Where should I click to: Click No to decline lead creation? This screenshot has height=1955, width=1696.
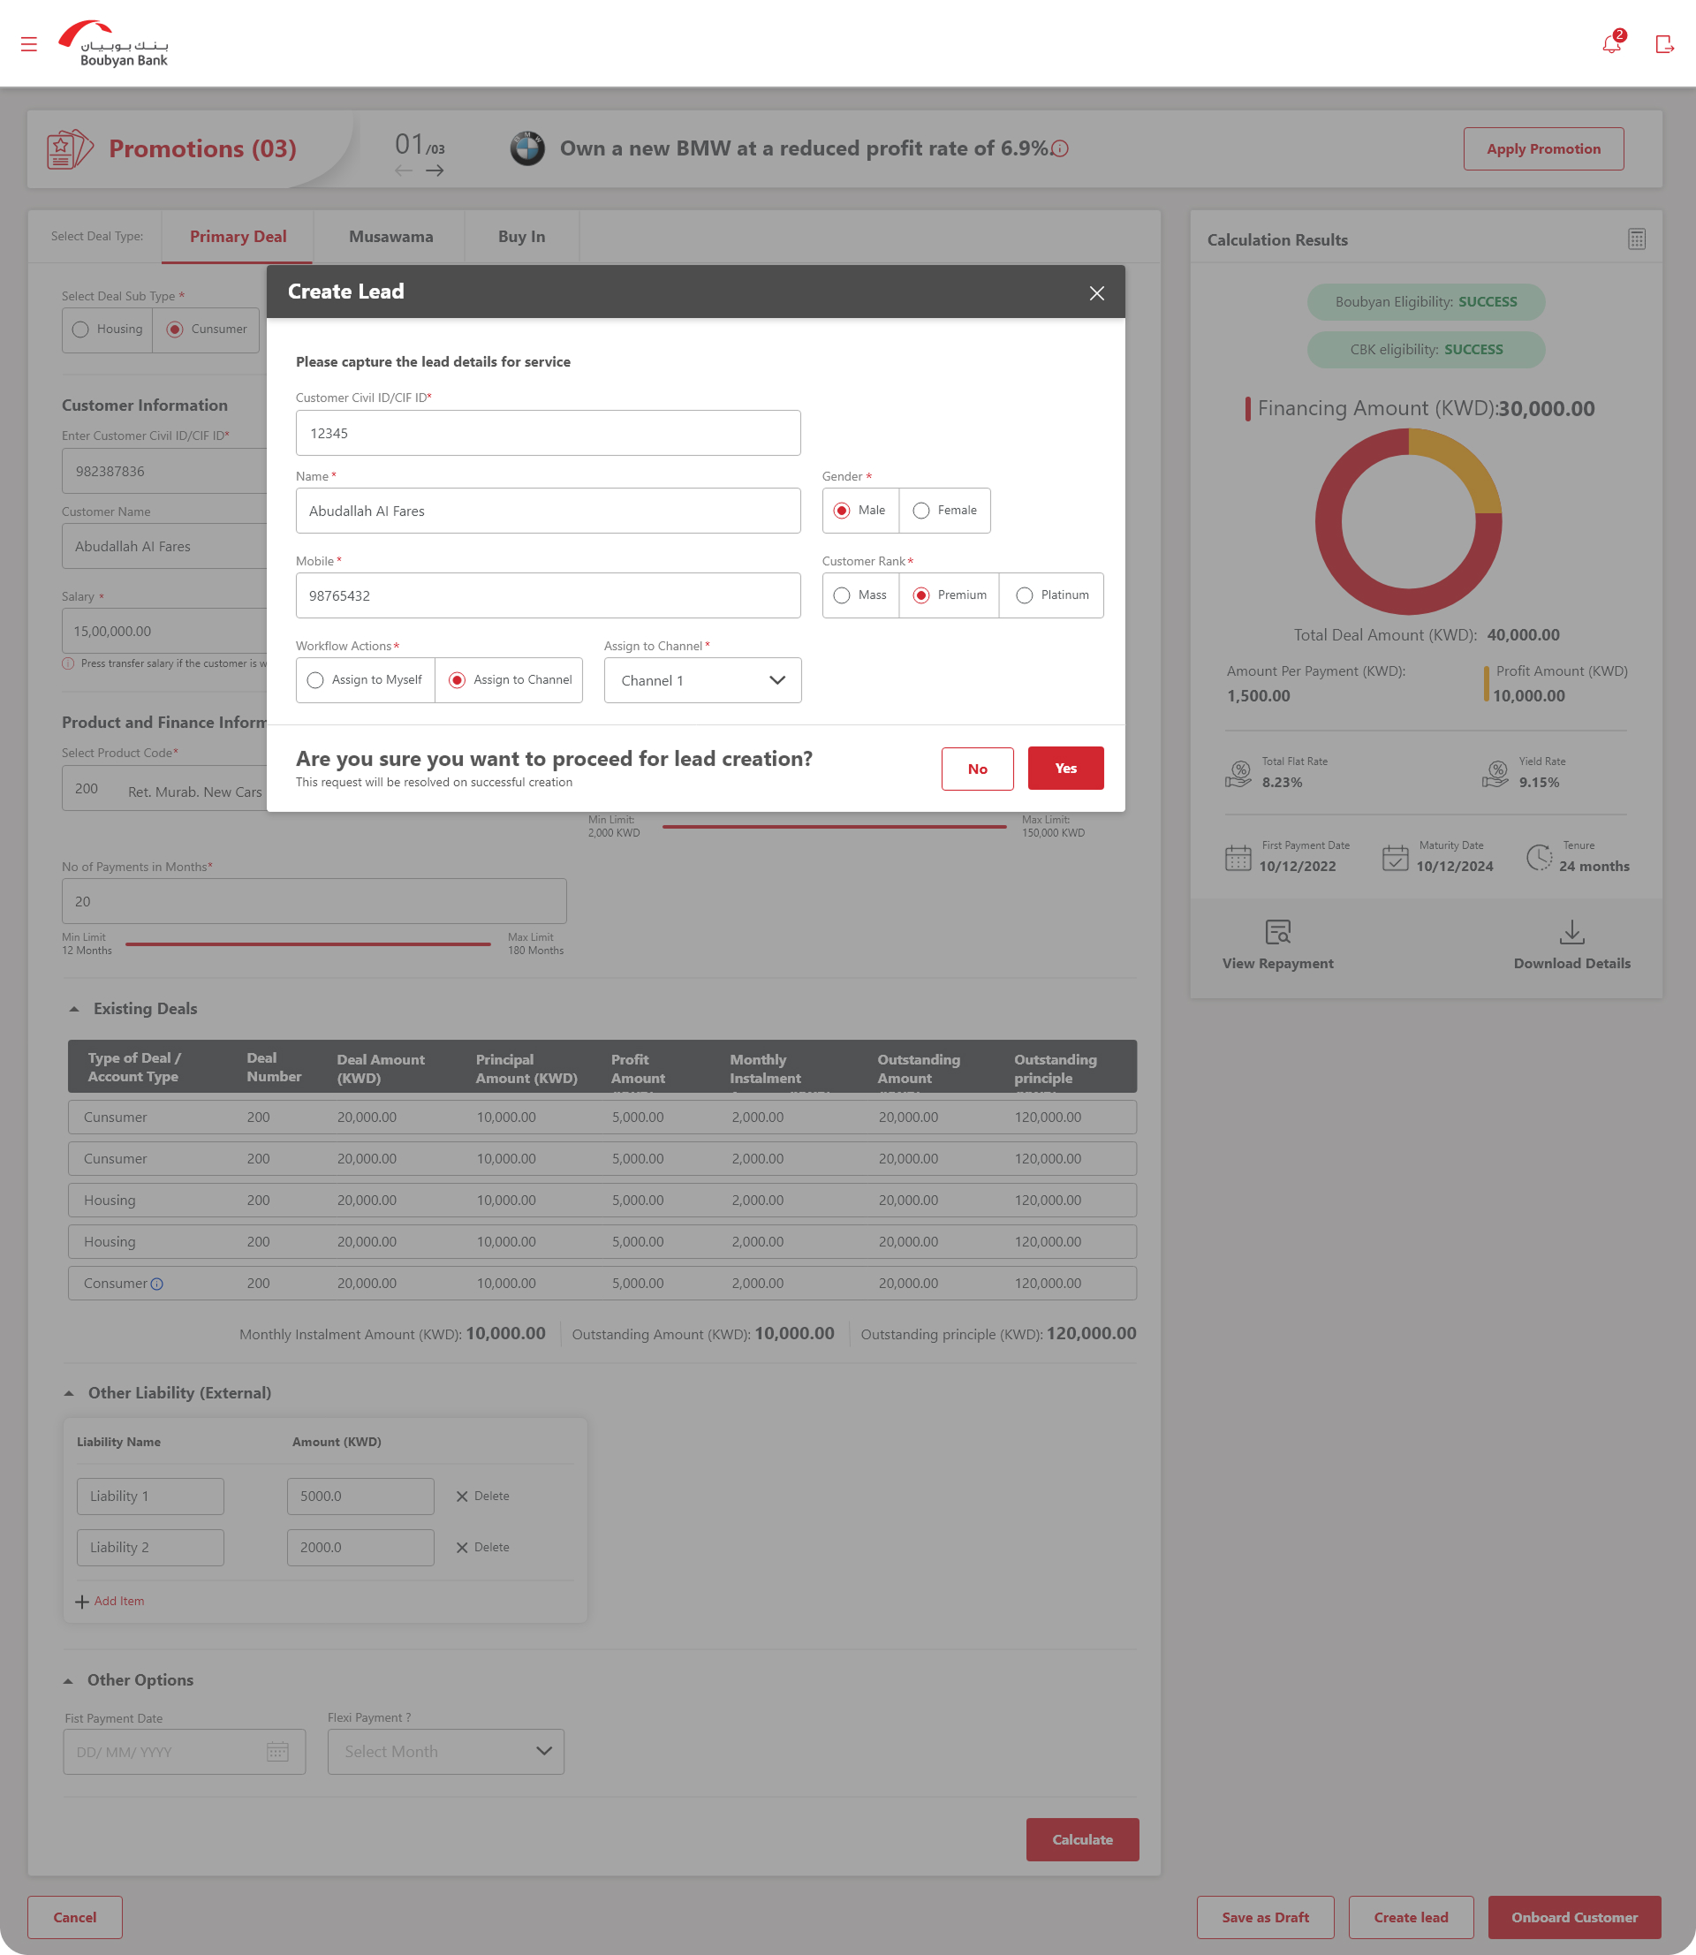tap(977, 769)
